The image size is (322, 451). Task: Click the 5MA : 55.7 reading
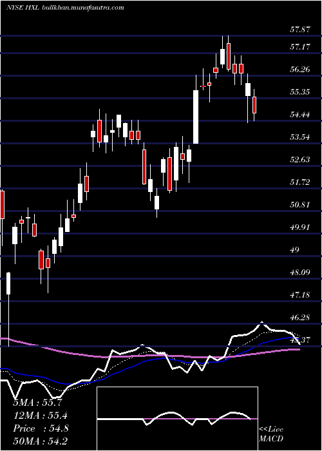pyautogui.click(x=37, y=403)
